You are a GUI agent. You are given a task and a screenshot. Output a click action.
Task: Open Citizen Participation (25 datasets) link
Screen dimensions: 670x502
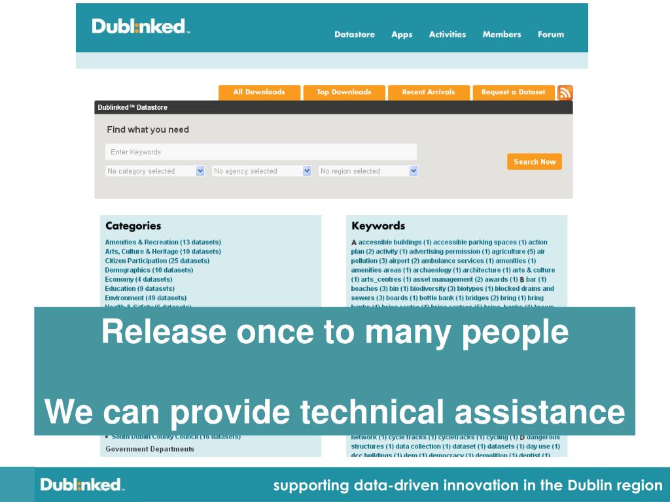pyautogui.click(x=157, y=261)
